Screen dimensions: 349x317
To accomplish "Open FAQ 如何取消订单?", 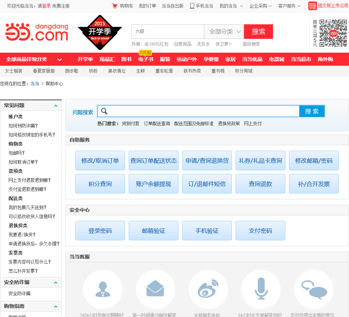I will tap(23, 162).
